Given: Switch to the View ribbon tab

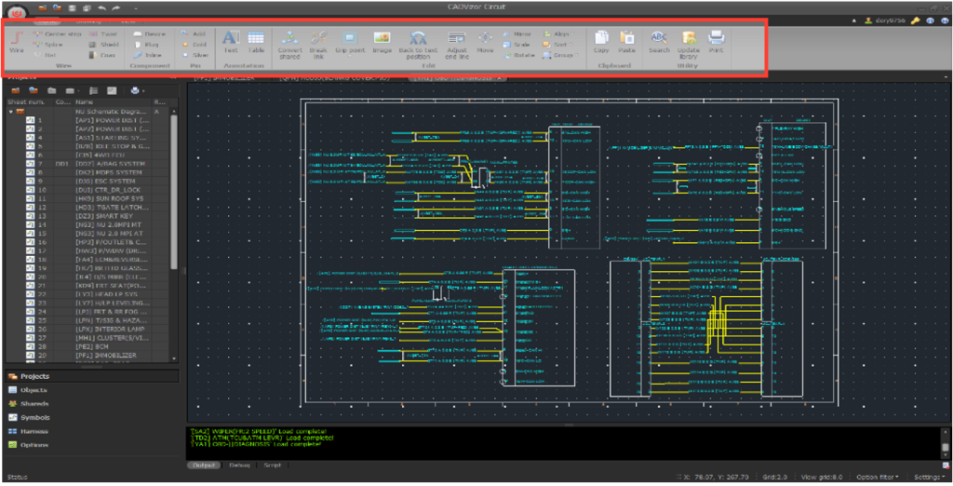Looking at the screenshot, I should [128, 22].
